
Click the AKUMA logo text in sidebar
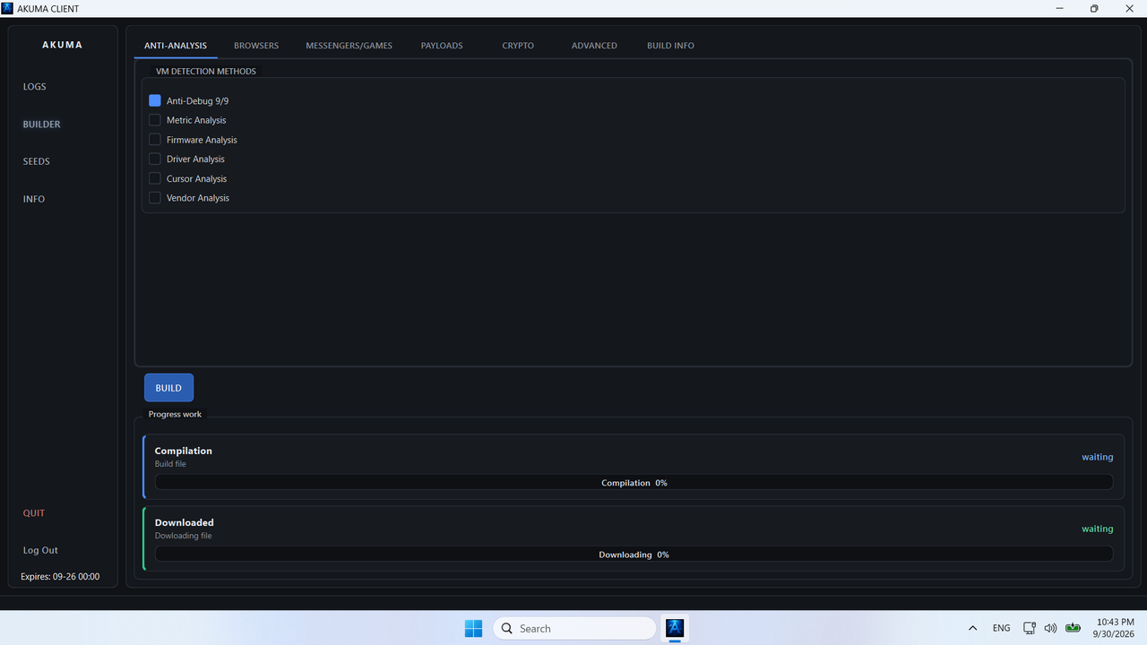[x=63, y=45]
